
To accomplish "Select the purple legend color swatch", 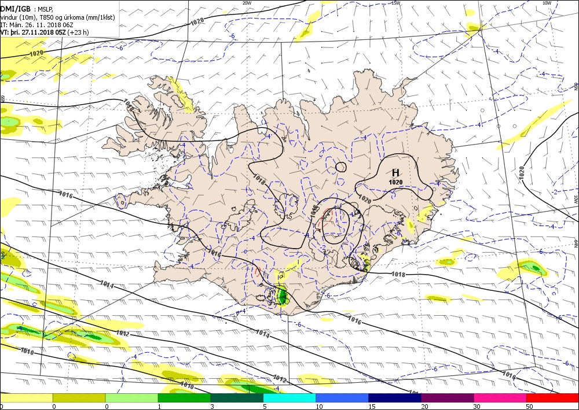I will click(x=447, y=398).
